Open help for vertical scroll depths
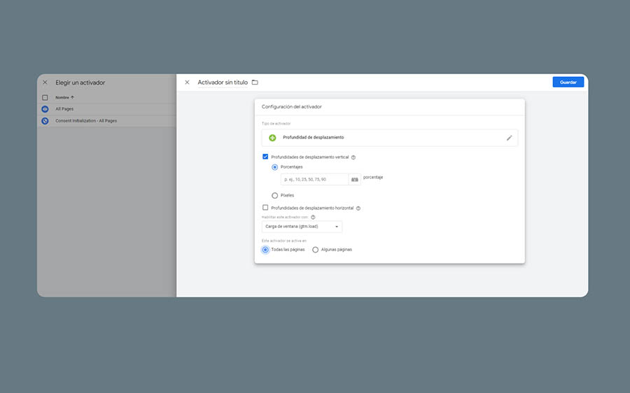Viewport: 630px width, 393px height. tap(353, 157)
